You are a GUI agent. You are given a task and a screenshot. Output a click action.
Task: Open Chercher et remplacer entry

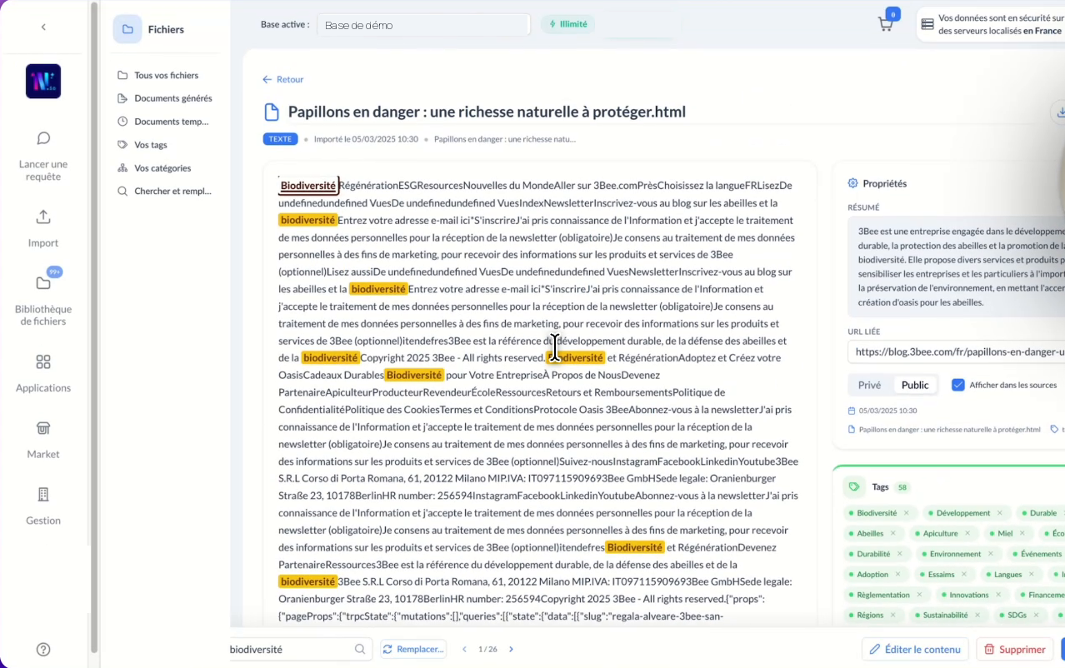coord(166,192)
